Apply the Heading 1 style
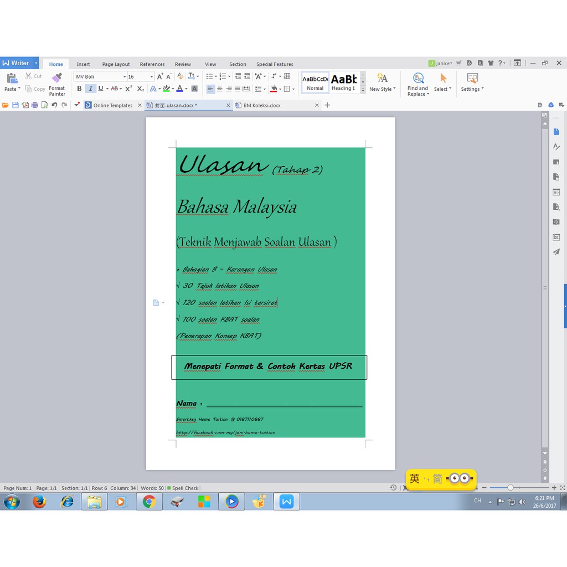567x567 pixels. coord(343,82)
